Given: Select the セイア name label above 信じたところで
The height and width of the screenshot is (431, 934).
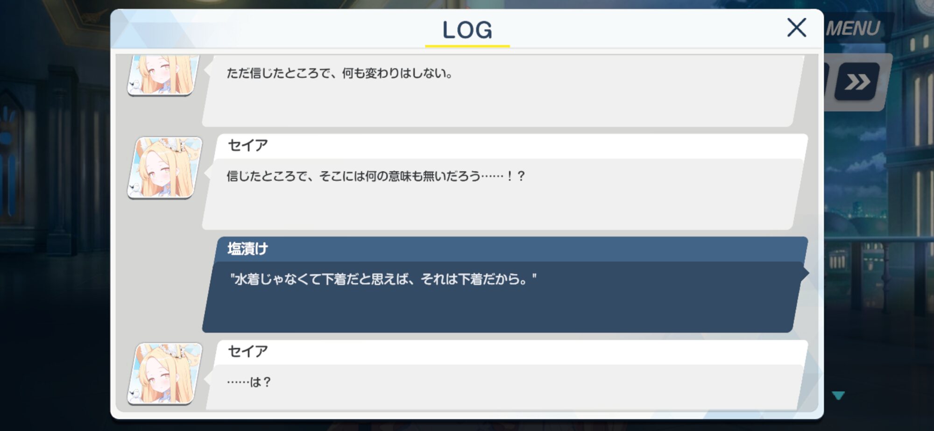Looking at the screenshot, I should coord(248,145).
